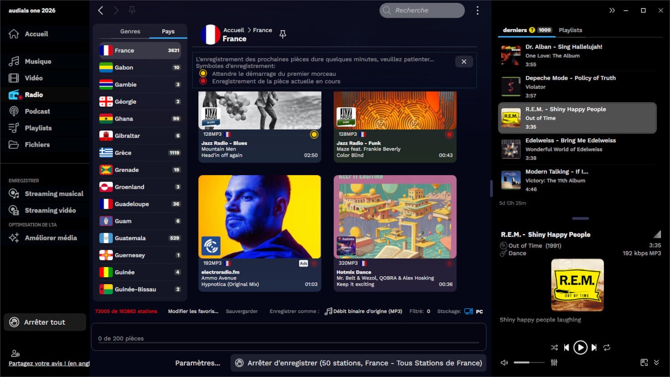Pin the France station view

pyautogui.click(x=283, y=34)
